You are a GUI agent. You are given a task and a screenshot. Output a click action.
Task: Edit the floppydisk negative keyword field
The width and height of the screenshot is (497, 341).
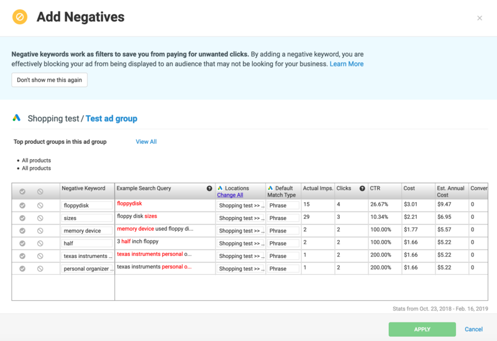pyautogui.click(x=87, y=205)
